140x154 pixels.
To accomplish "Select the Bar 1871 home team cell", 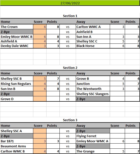I will [x=17, y=141].
